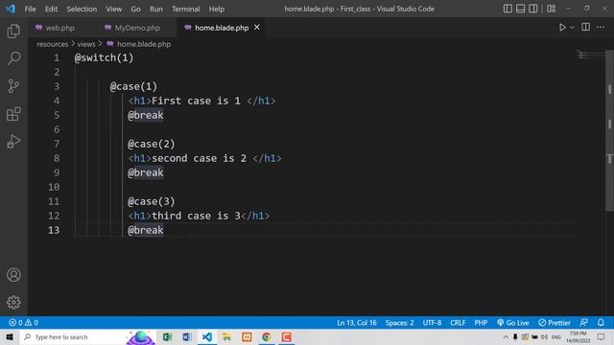
Task: Expand the run button dropdown arrow
Action: coord(572,28)
